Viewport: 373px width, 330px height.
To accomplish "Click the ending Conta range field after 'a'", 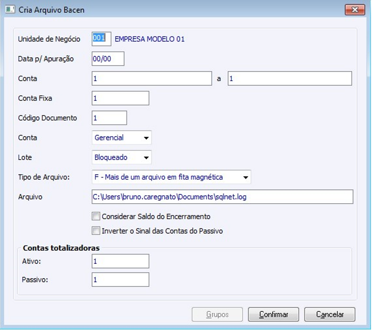I will pyautogui.click(x=290, y=78).
